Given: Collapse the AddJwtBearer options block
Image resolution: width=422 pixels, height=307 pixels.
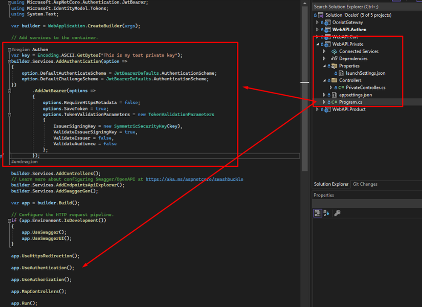Looking at the screenshot, I should [9, 91].
